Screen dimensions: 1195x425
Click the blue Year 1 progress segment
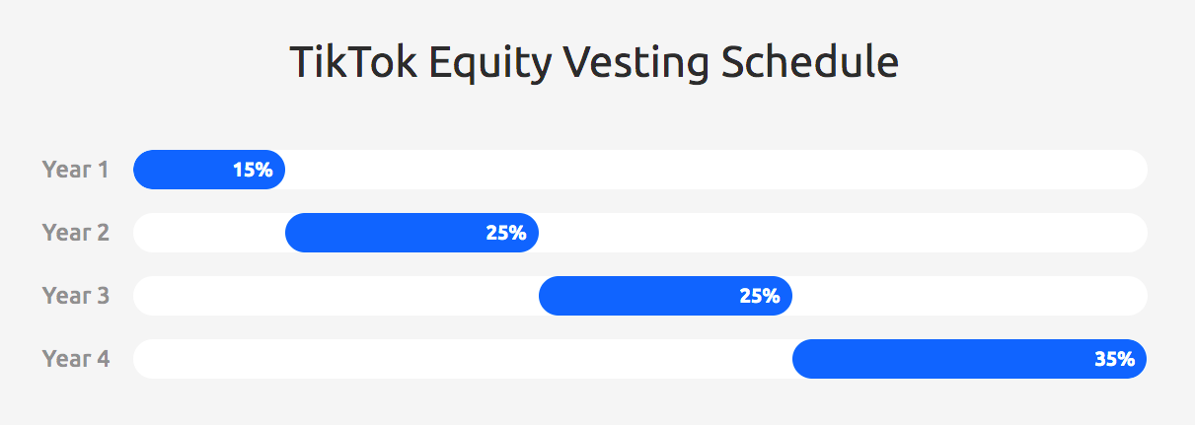209,170
